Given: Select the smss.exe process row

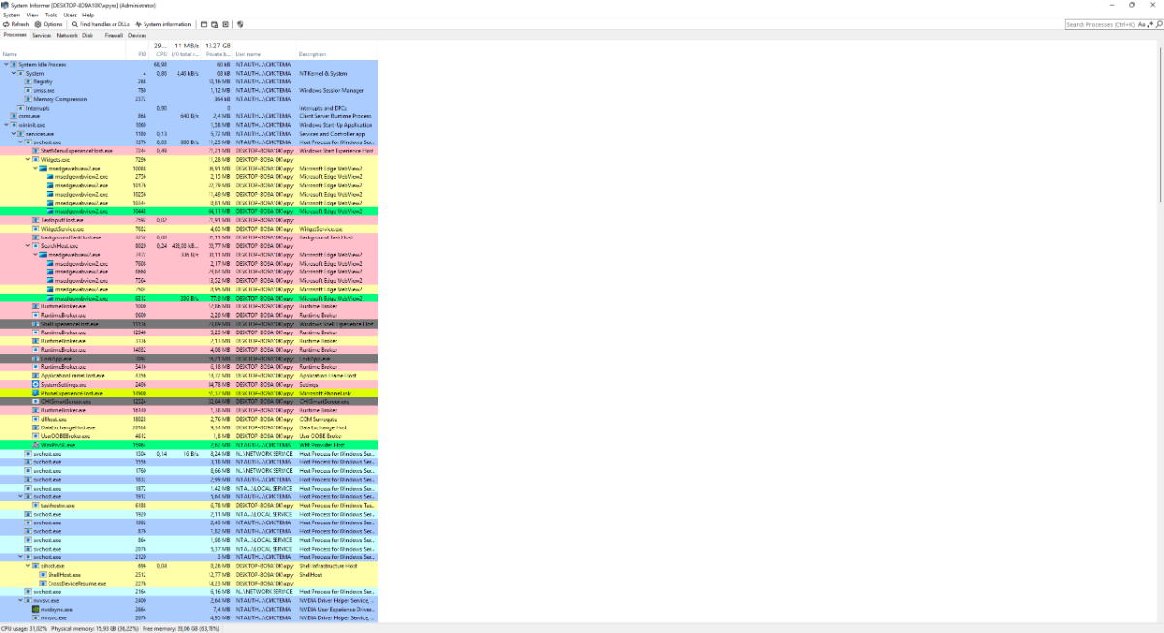Looking at the screenshot, I should pyautogui.click(x=189, y=90).
